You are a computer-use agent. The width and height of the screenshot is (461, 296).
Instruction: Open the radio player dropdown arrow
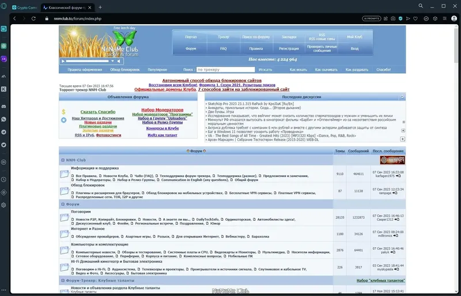pyautogui.click(x=112, y=61)
